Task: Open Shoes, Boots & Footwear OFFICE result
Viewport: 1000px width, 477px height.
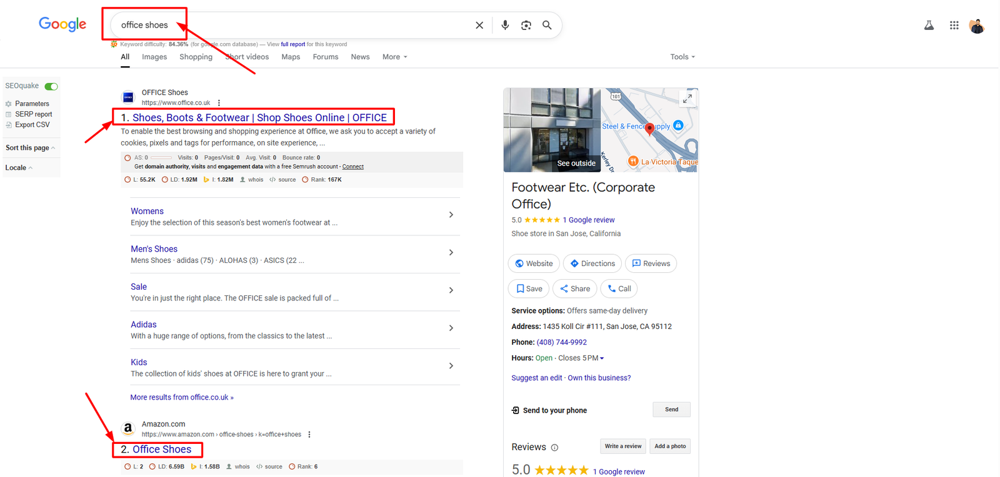Action: tap(259, 117)
